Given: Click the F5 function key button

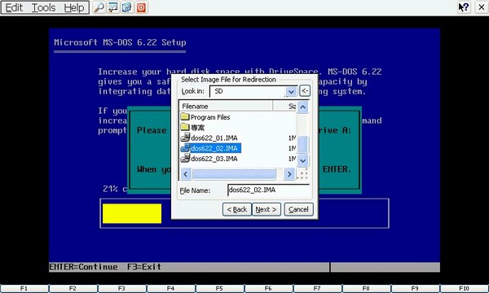Looking at the screenshot, I should (219, 289).
